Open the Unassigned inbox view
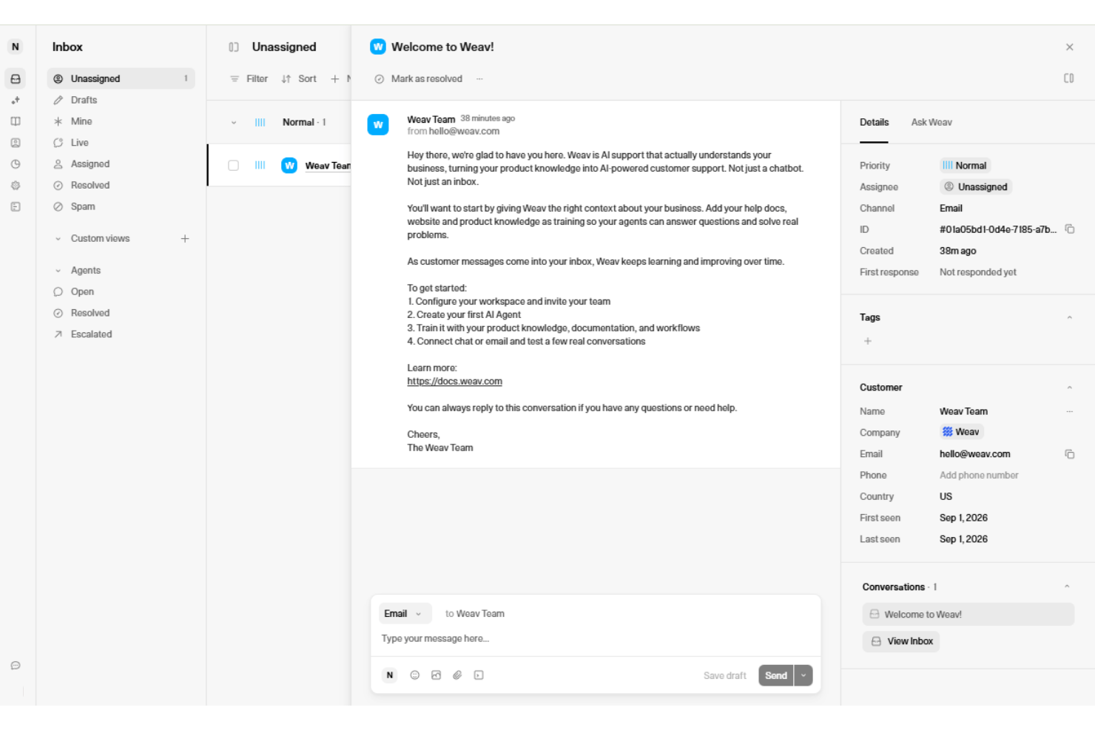Viewport: 1095px width, 730px height. [121, 78]
